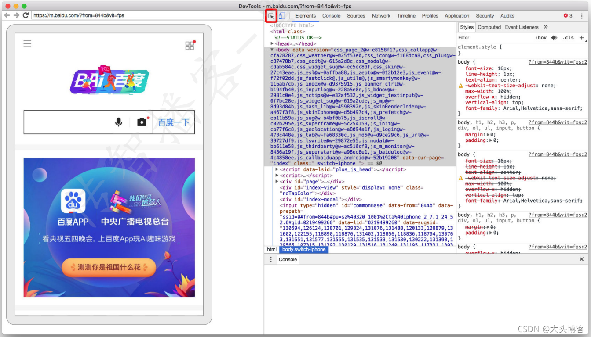The width and height of the screenshot is (591, 337).
Task: Select the html class element row
Action: click(287, 32)
